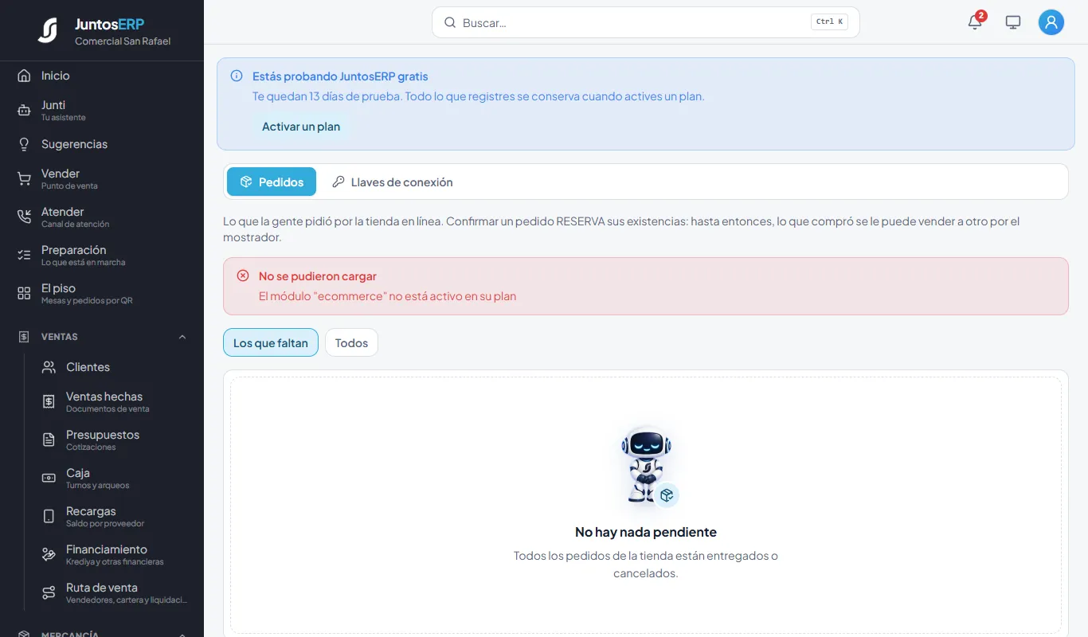Click the Junti assistant robot icon
The width and height of the screenshot is (1088, 637).
[x=24, y=111]
